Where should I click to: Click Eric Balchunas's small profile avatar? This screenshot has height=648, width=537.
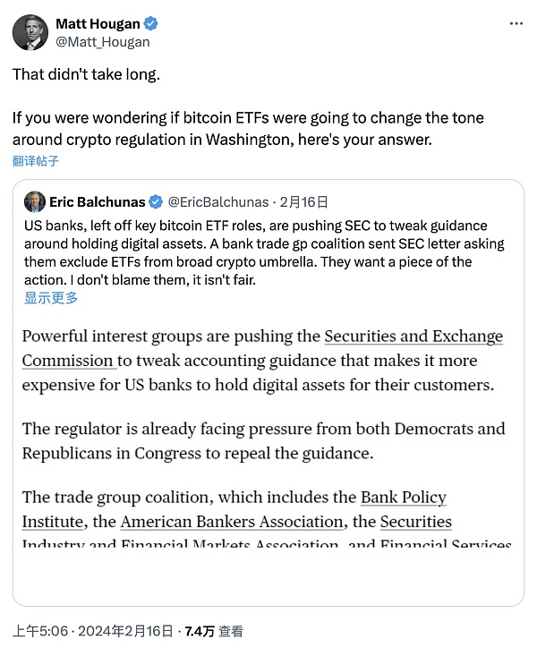(34, 201)
